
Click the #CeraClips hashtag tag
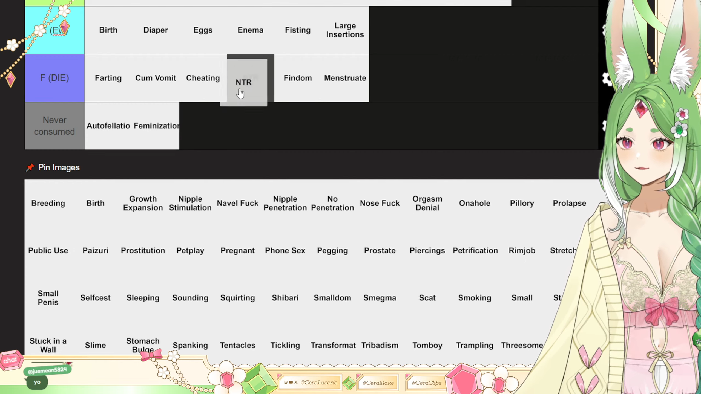tap(426, 383)
